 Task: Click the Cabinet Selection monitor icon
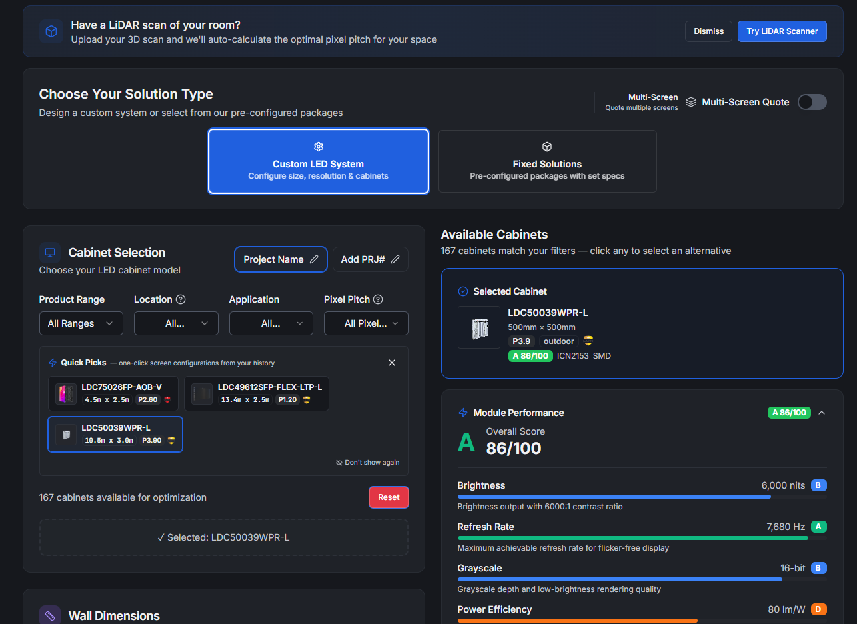coord(50,252)
